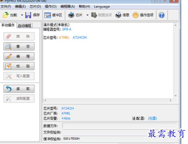Click the 数据文件 input field
The height and width of the screenshot is (144, 188).
pos(120,126)
